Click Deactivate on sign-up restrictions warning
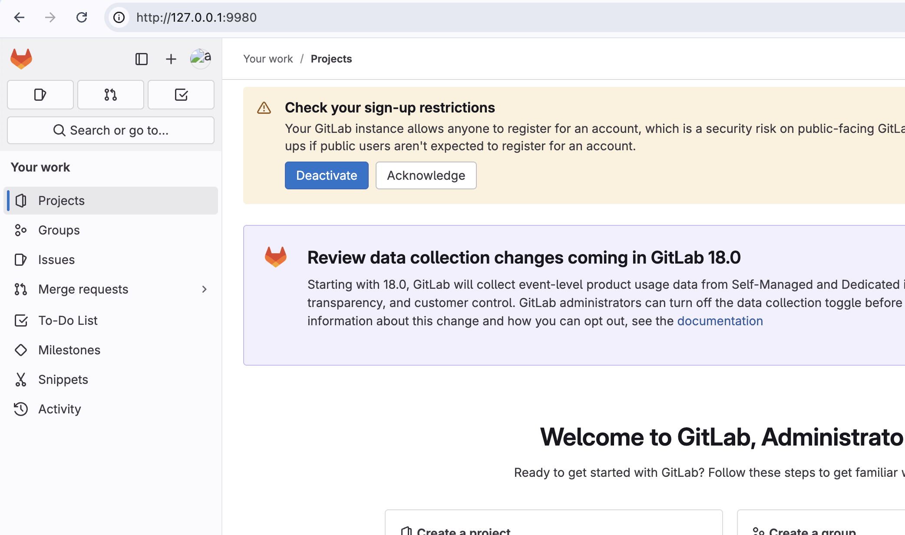 click(326, 175)
